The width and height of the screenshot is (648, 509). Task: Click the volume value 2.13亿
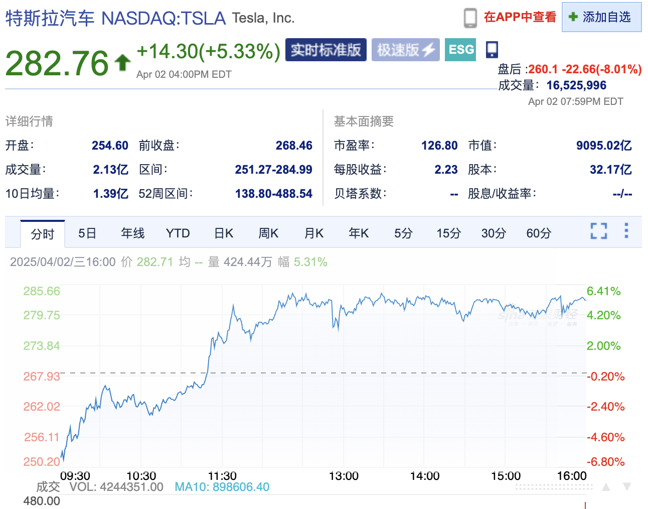110,170
